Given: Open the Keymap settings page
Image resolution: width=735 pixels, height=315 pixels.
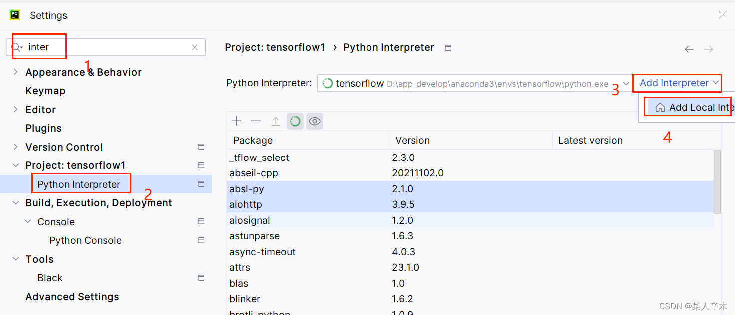Looking at the screenshot, I should pyautogui.click(x=45, y=91).
